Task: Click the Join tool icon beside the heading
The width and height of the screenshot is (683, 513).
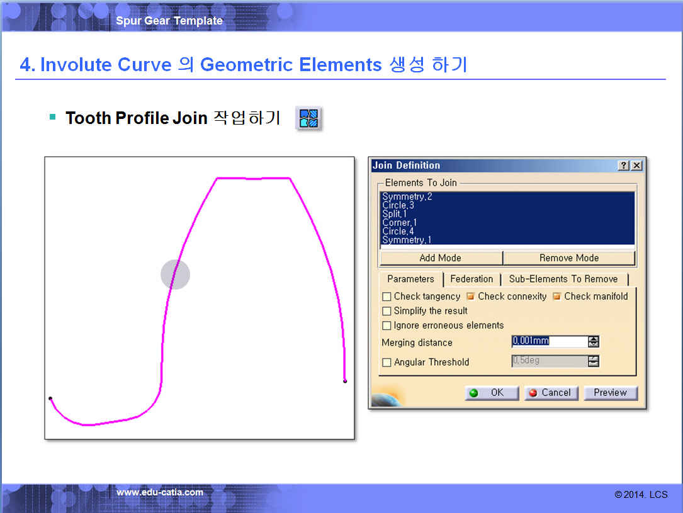Action: point(308,118)
